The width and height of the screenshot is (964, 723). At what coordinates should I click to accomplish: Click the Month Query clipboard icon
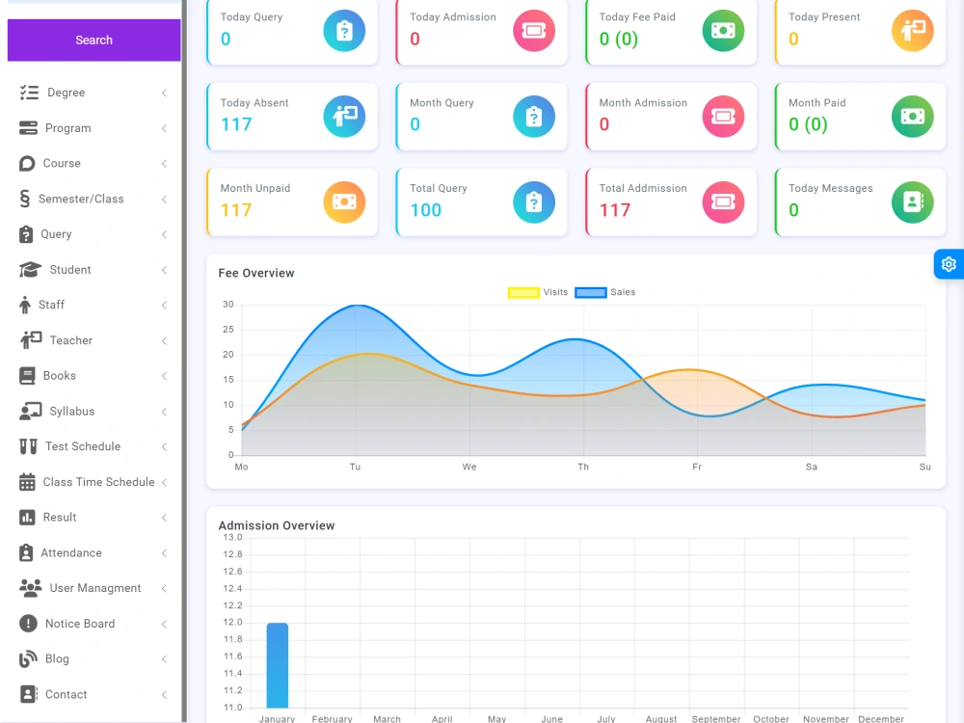(x=534, y=117)
